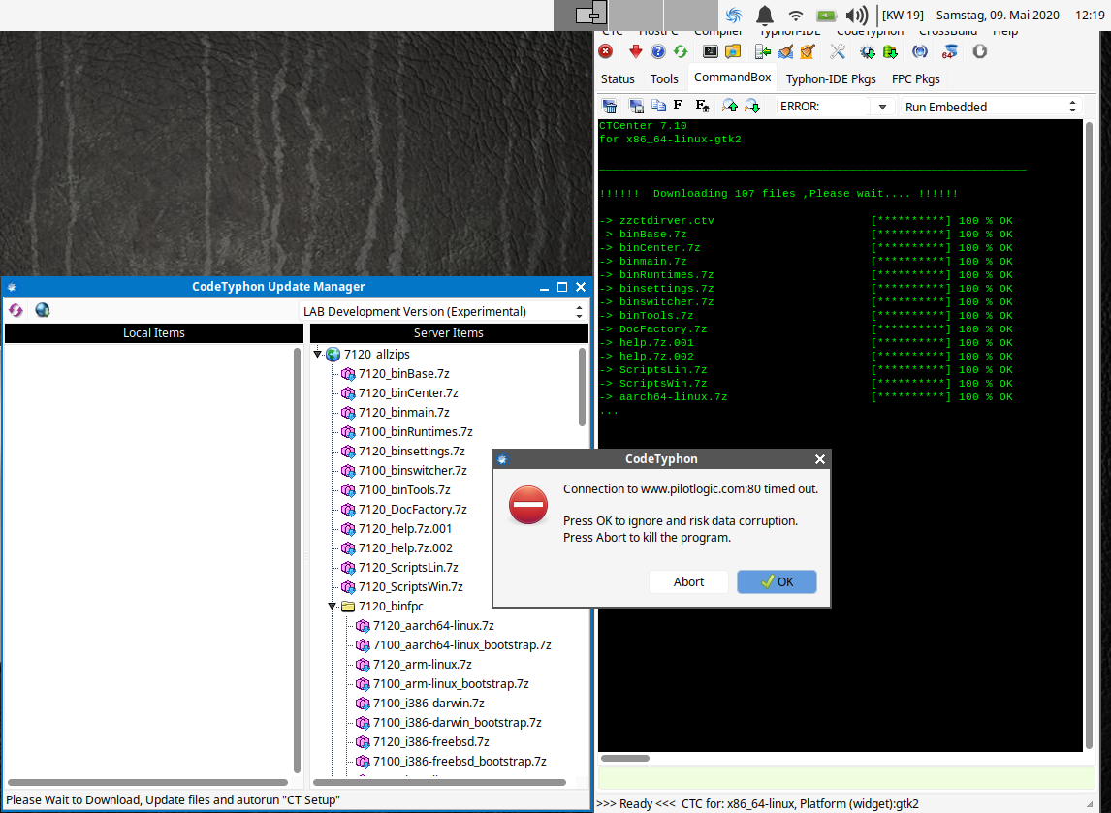The image size is (1111, 813).
Task: Select 7120_binCenter.7z in Server Items
Action: pyautogui.click(x=408, y=393)
